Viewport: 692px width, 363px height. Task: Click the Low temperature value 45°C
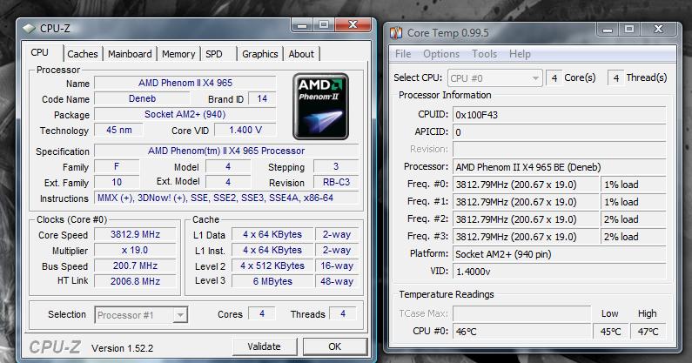(611, 331)
